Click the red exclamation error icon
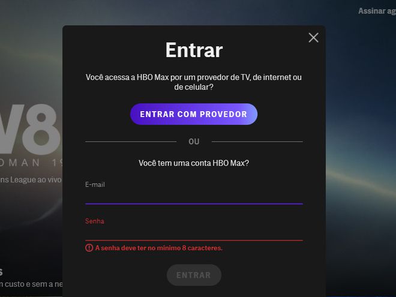This screenshot has height=297, width=396. click(89, 248)
